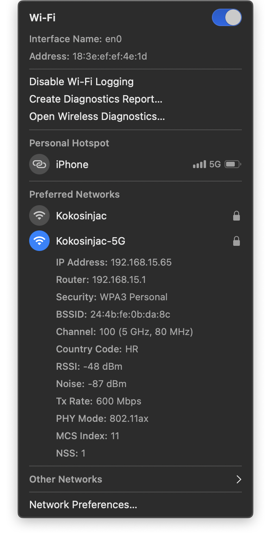This screenshot has width=271, height=539.
Task: Choose Create Diagnostics Report…
Action: pyautogui.click(x=96, y=99)
